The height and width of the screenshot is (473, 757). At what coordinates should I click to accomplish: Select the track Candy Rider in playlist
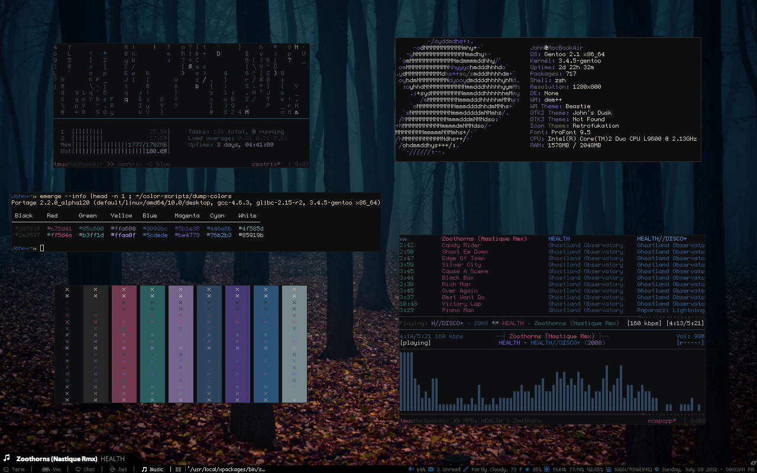(x=461, y=245)
